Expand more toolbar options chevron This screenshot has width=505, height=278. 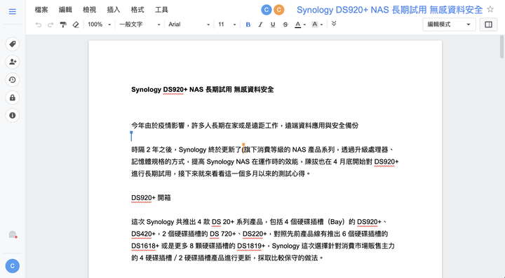point(334,24)
